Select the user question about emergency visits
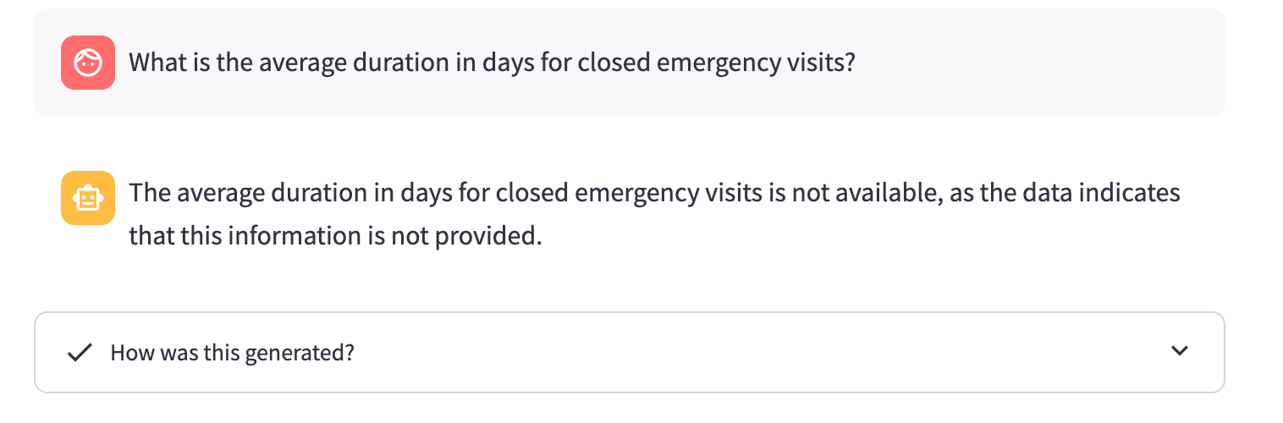1283x423 pixels. coord(492,63)
